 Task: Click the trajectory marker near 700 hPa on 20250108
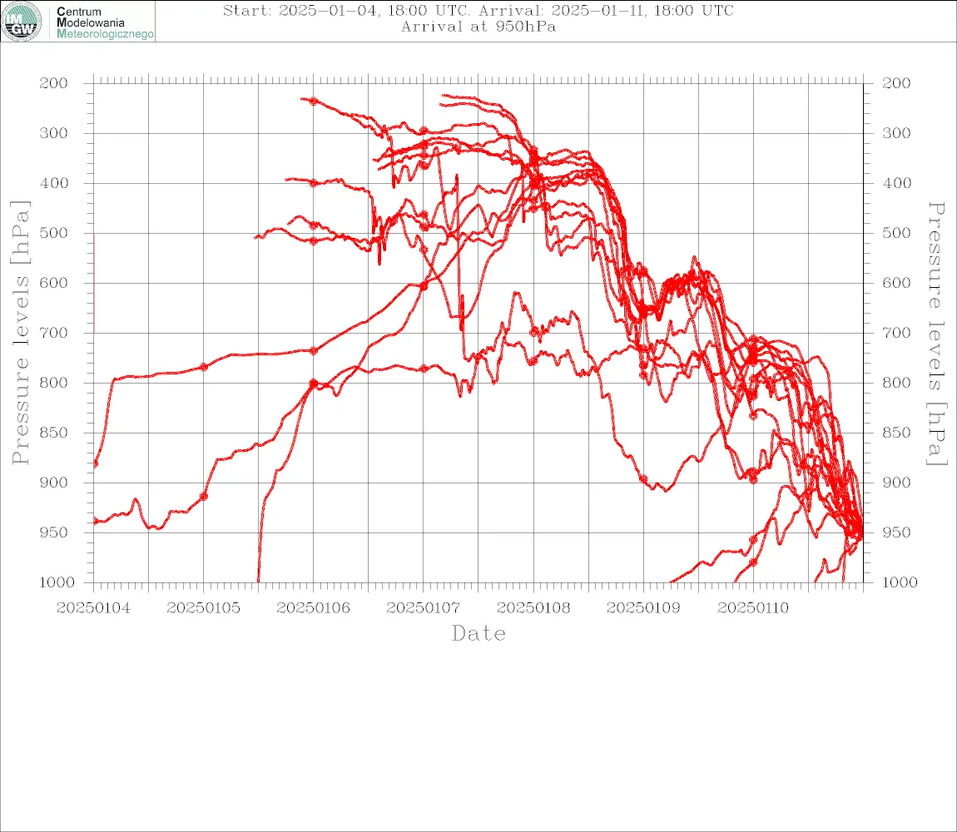pos(534,332)
